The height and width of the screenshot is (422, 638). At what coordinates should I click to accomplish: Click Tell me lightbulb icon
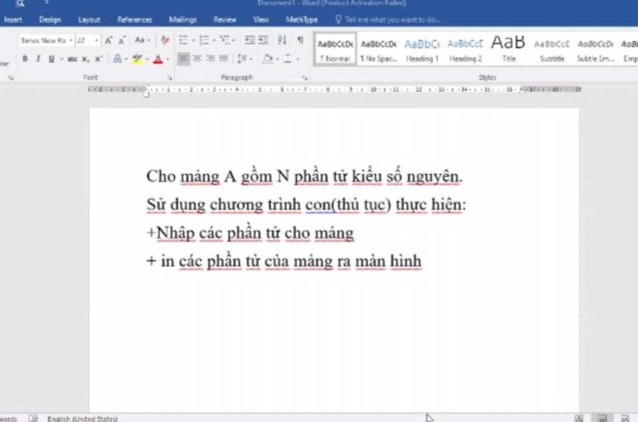338,19
